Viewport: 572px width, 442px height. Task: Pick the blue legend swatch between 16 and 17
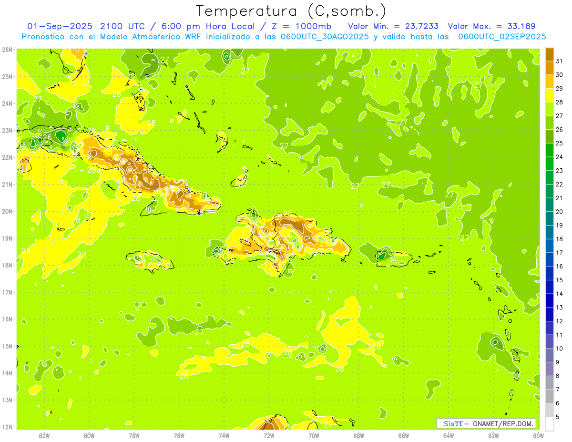pyautogui.click(x=550, y=260)
